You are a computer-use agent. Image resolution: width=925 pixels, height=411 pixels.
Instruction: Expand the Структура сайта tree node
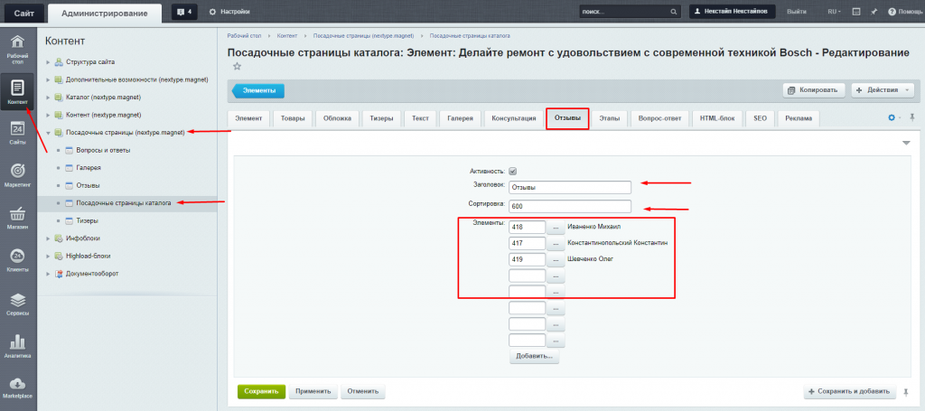tap(49, 62)
